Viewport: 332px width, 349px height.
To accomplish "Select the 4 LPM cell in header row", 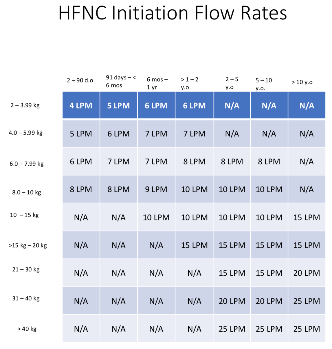I will [x=81, y=106].
